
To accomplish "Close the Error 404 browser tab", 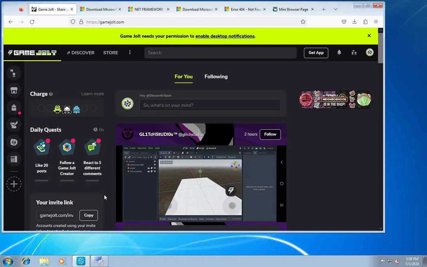I will (265, 9).
